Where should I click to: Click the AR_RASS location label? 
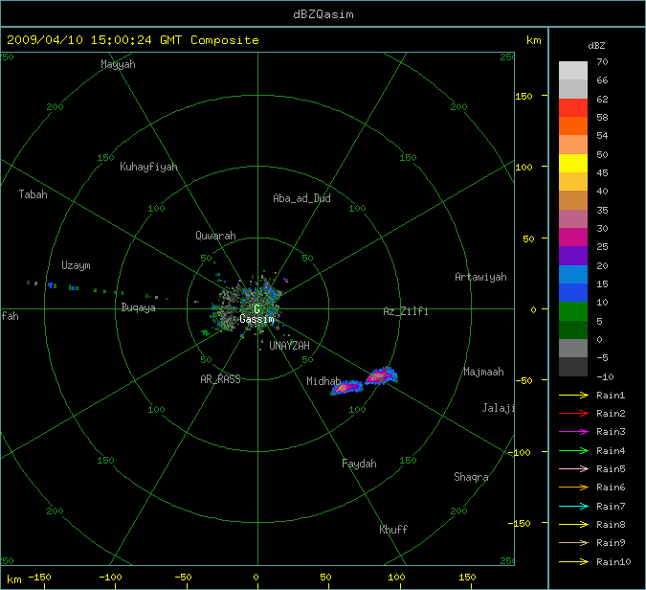pyautogui.click(x=220, y=379)
